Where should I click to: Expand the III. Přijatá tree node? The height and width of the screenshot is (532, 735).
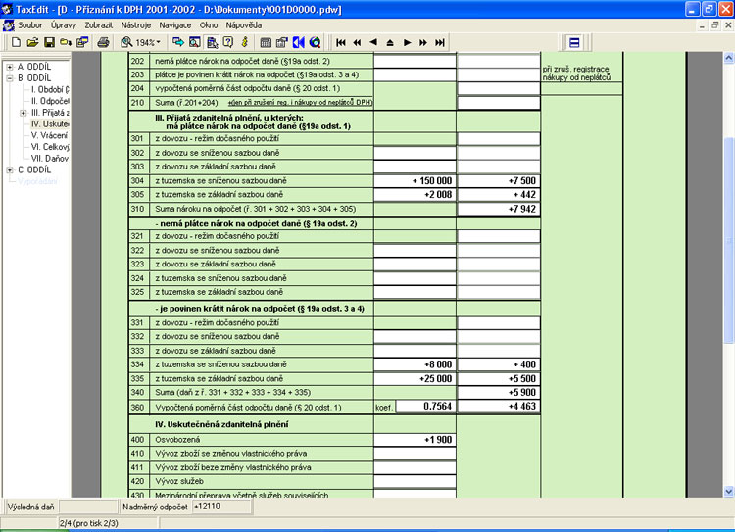point(23,113)
